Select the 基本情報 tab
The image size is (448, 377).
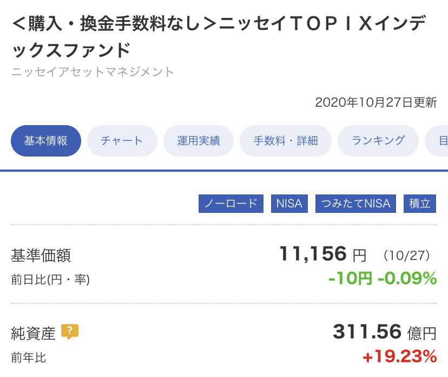pos(46,141)
